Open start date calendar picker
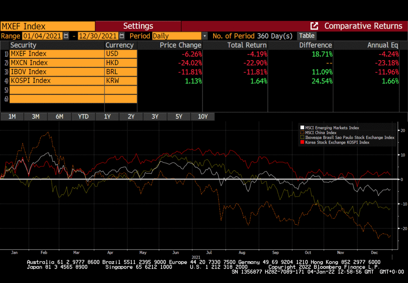This screenshot has width=408, height=283. [x=66, y=36]
